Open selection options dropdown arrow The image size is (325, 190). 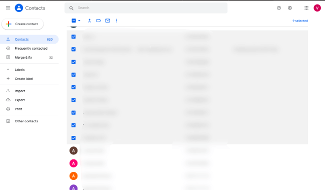click(x=79, y=21)
